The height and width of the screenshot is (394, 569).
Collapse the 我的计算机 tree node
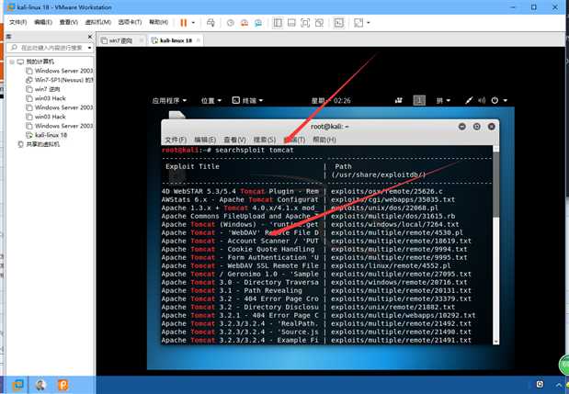tap(12, 62)
